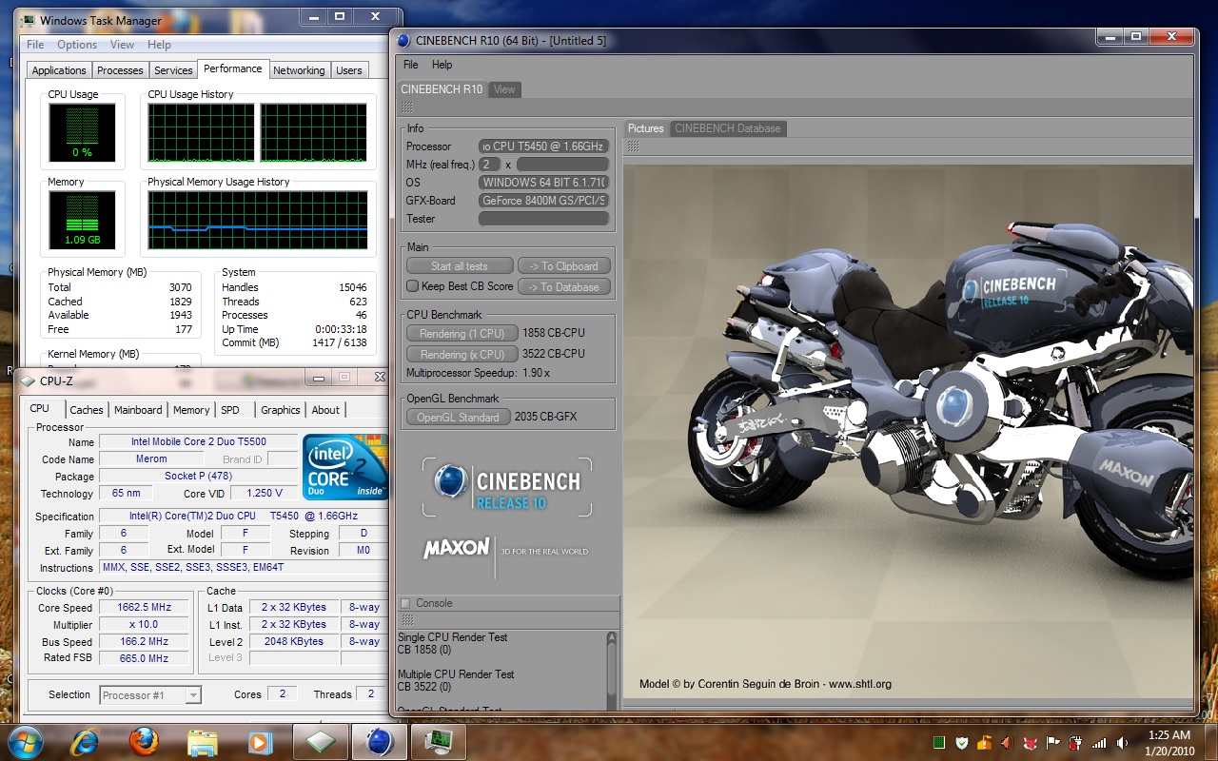
Task: Click the grip handle icon below the Pictures tab
Action: [633, 146]
